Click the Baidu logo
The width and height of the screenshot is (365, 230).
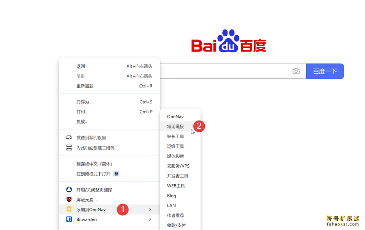229,41
